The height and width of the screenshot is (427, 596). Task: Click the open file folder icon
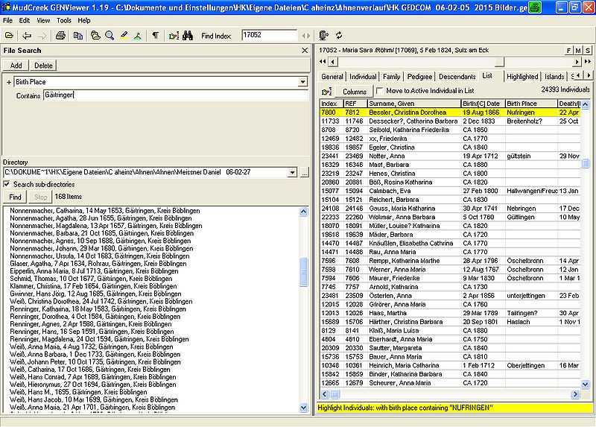tap(9, 35)
